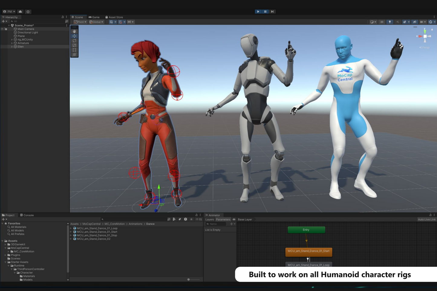Click the favorites star filter in Project panel
437x291 pixels.
191,219
